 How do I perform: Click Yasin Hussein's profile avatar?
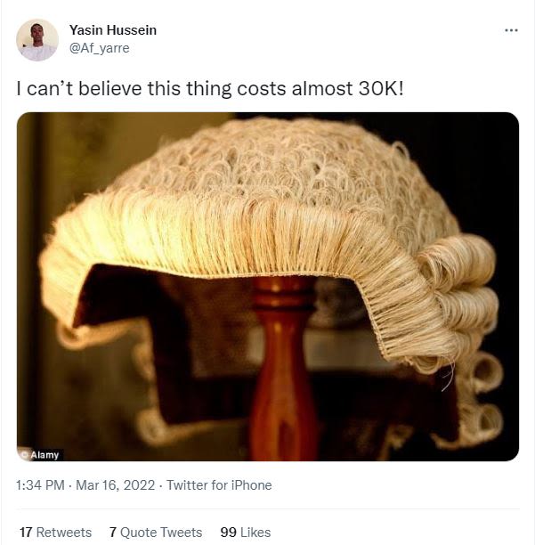coord(37,40)
